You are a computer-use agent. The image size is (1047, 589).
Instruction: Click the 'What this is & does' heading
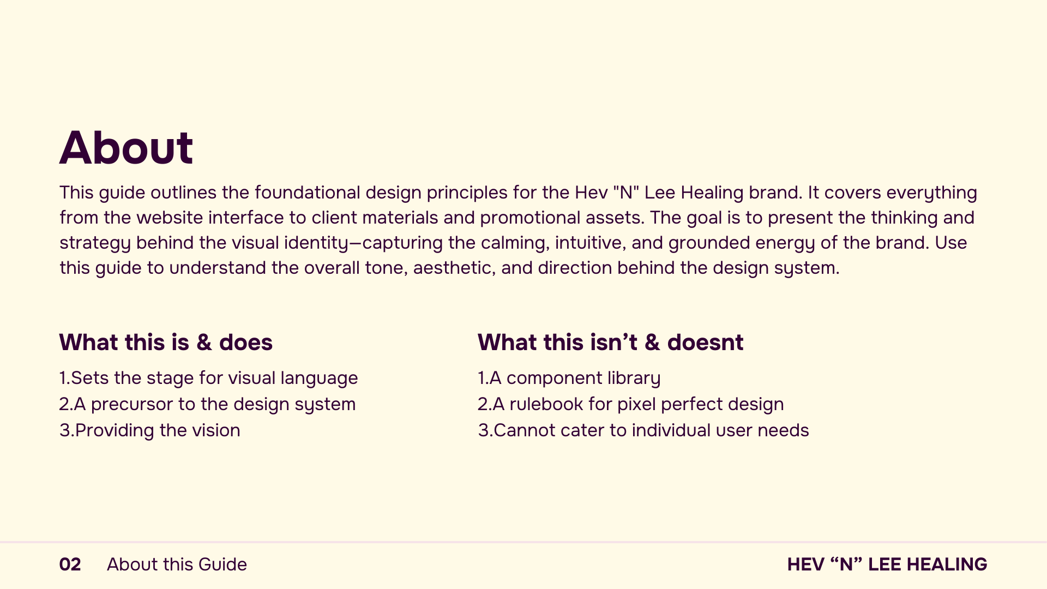(166, 342)
